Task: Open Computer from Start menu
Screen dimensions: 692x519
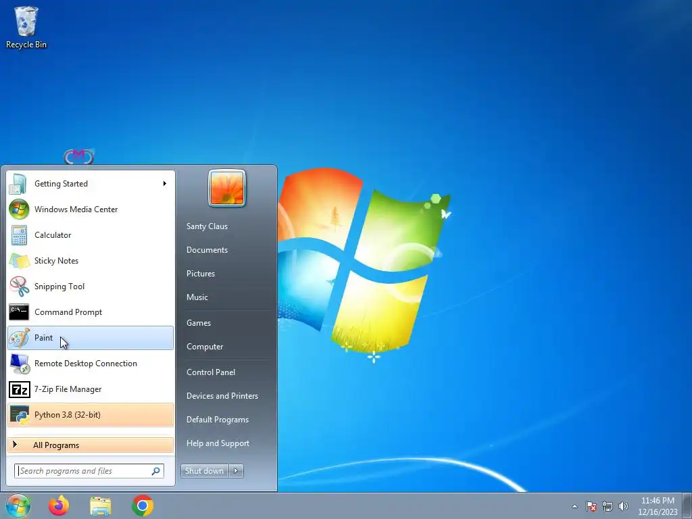Action: pyautogui.click(x=204, y=347)
